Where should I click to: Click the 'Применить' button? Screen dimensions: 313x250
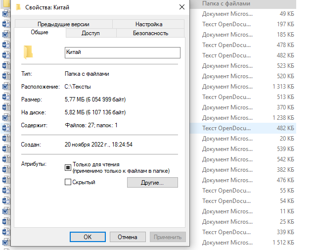pos(168,237)
